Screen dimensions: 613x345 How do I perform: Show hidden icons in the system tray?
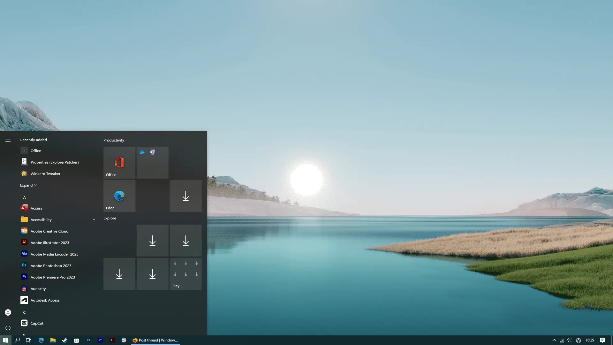point(554,340)
